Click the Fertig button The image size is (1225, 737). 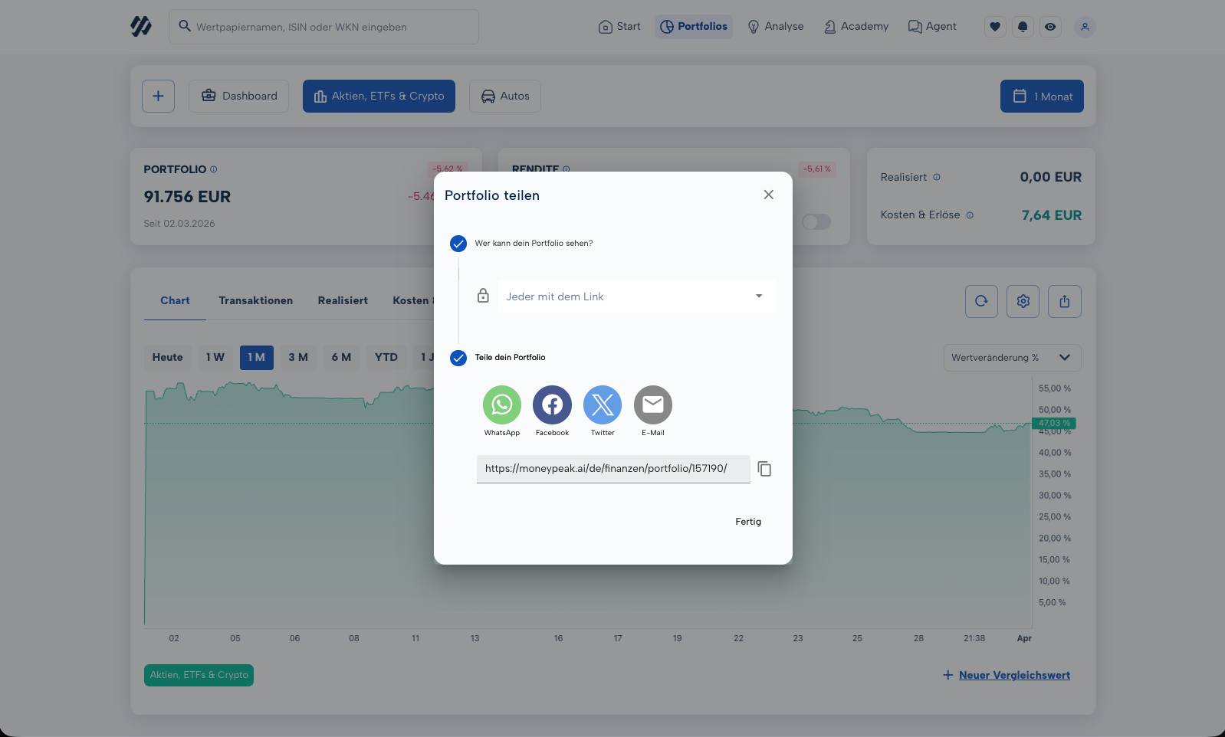748,522
